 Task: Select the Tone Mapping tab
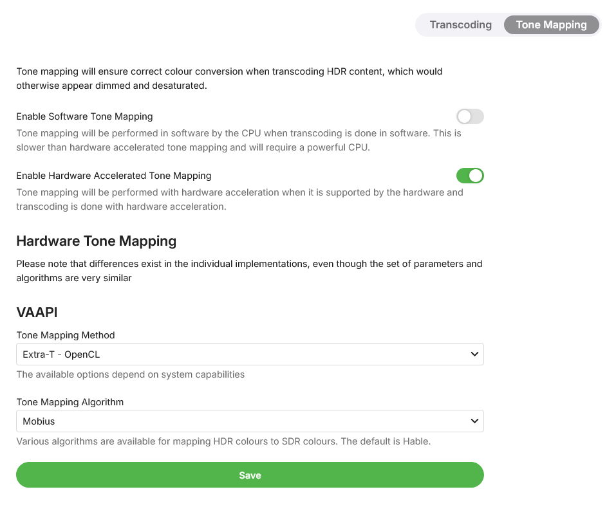pos(551,25)
